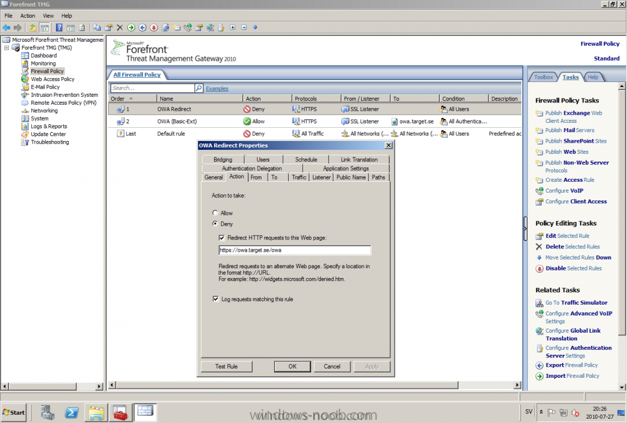Select Intrusion Prevention System in tree
The height and width of the screenshot is (423, 627).
pyautogui.click(x=64, y=95)
